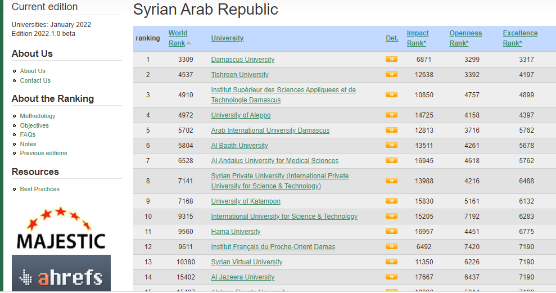Click details arrow for University of Aleppo
This screenshot has height=293, width=556.
click(391, 115)
